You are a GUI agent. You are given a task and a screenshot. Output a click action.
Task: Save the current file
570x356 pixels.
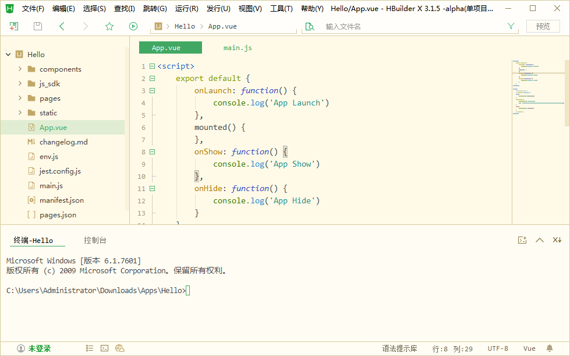click(36, 26)
